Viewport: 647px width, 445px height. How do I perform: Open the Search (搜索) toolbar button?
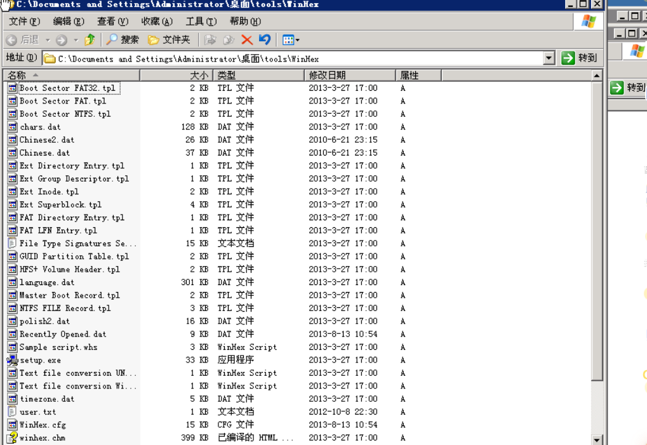pyautogui.click(x=123, y=39)
